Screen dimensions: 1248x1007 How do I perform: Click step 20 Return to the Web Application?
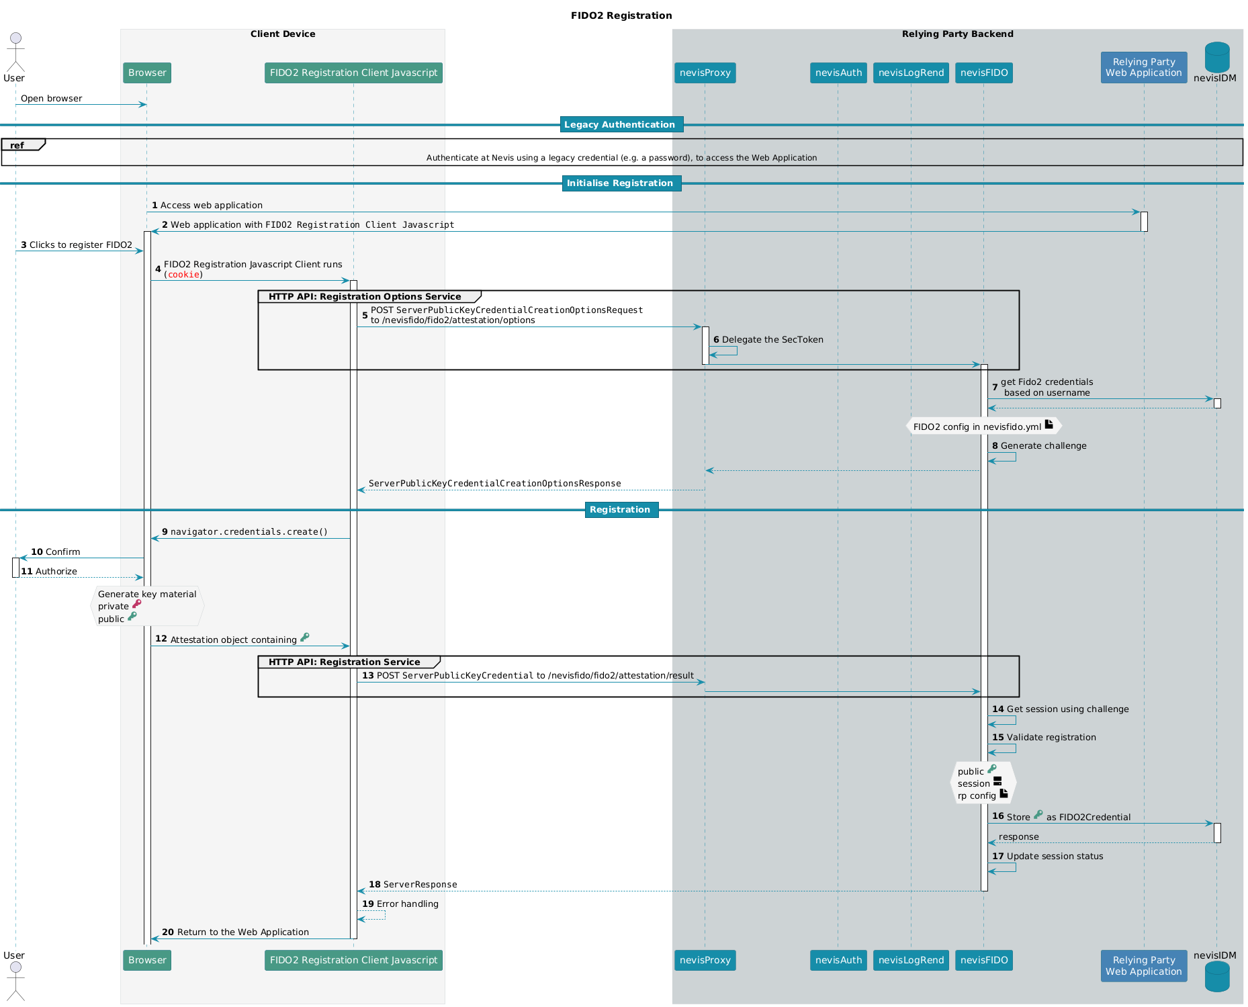pyautogui.click(x=235, y=932)
